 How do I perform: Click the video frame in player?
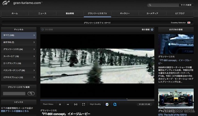click(97, 66)
